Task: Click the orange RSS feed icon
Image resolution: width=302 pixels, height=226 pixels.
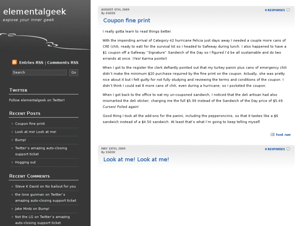Action: (x=15, y=62)
